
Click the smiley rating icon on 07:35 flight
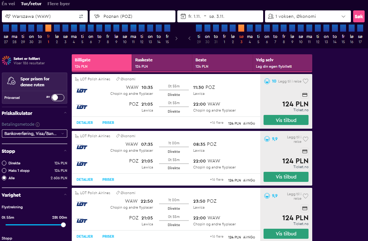267,139
